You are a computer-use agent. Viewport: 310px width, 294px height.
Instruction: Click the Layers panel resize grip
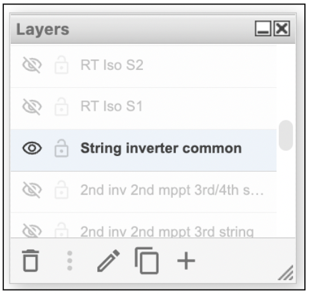pyautogui.click(x=286, y=272)
